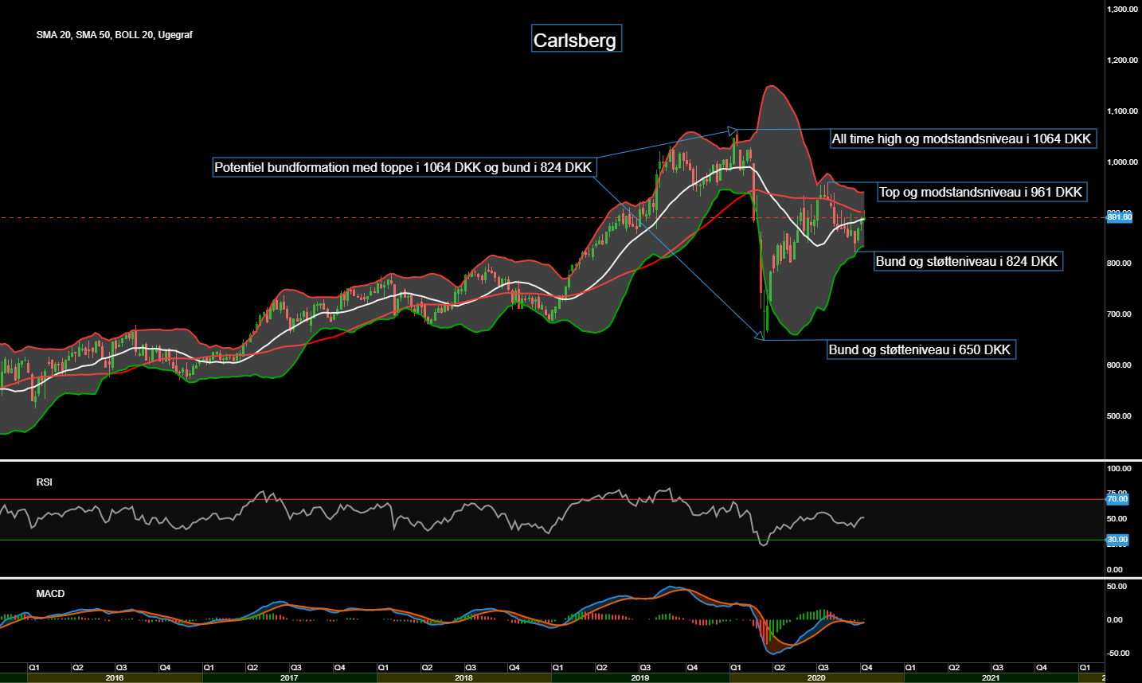Click the 2021 year label on time axis
The width and height of the screenshot is (1142, 683).
991,678
